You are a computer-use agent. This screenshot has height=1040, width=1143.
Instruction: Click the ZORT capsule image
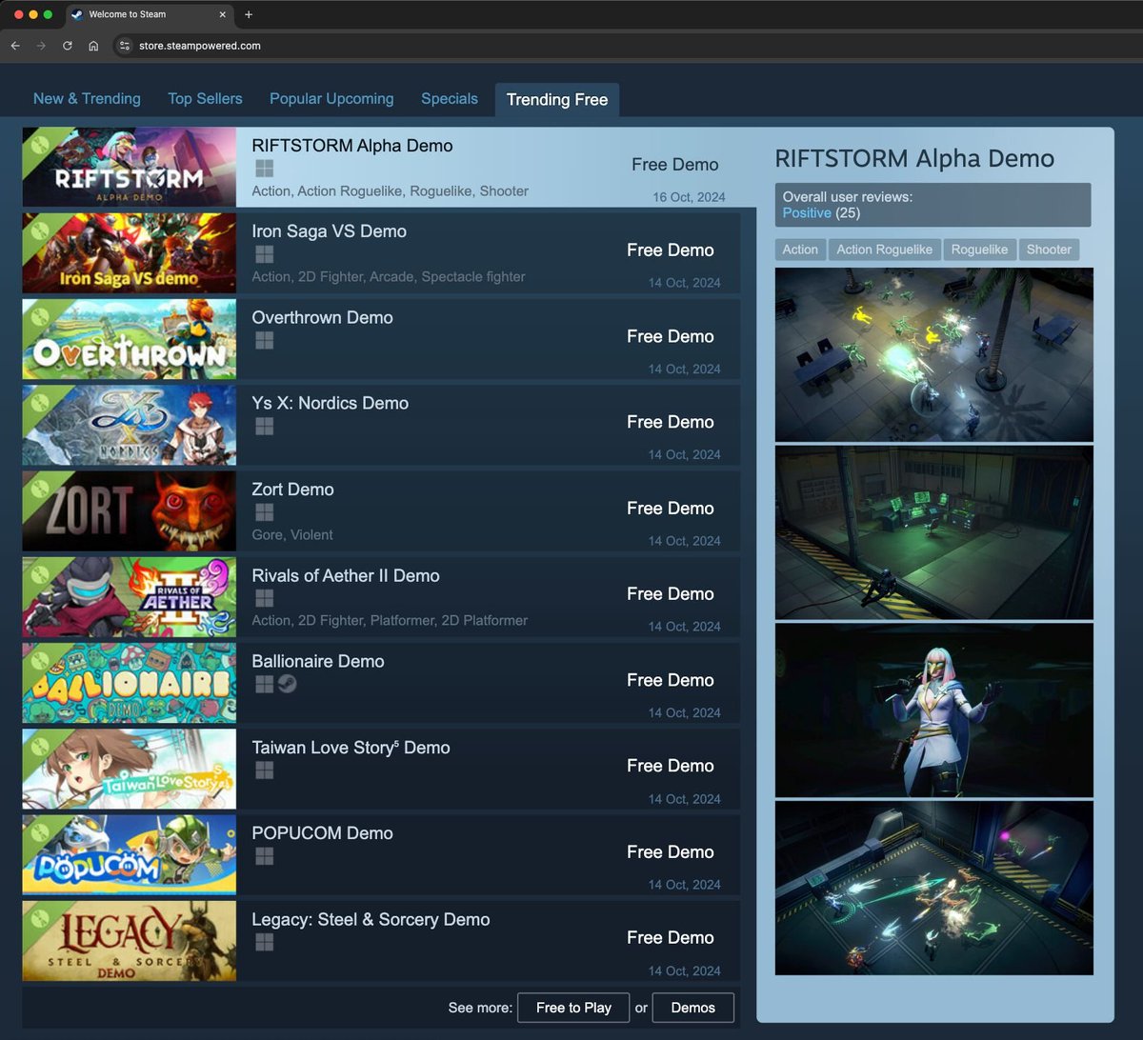coord(130,511)
